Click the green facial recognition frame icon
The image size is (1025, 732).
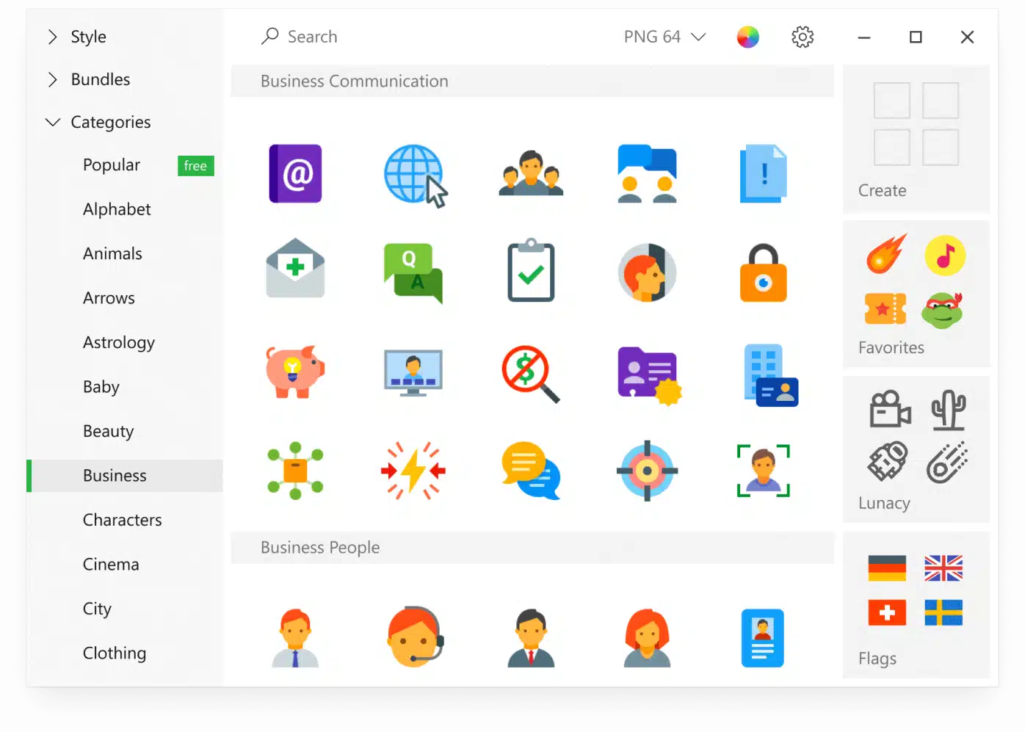(764, 471)
